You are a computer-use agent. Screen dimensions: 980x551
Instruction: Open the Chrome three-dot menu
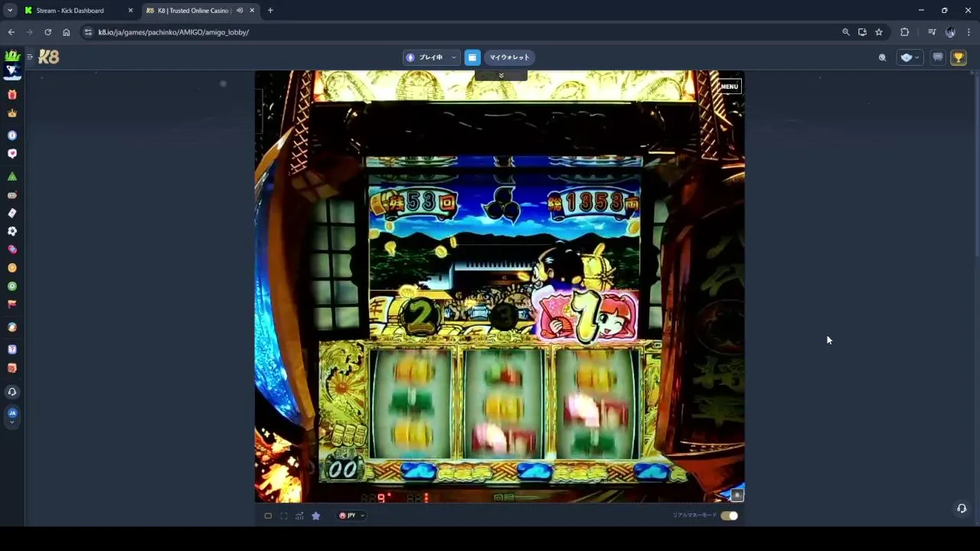(x=969, y=32)
